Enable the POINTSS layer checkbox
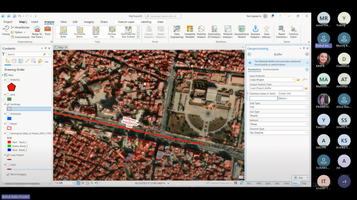Image resolution: width=357 pixels, height=200 pixels. 8,80
